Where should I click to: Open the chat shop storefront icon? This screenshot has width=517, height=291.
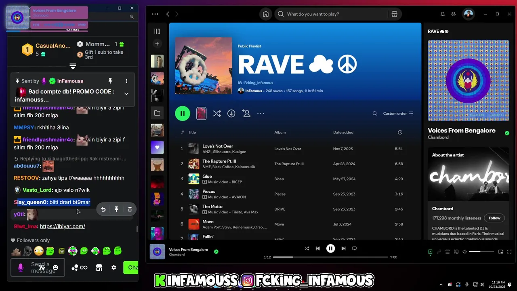point(99,268)
